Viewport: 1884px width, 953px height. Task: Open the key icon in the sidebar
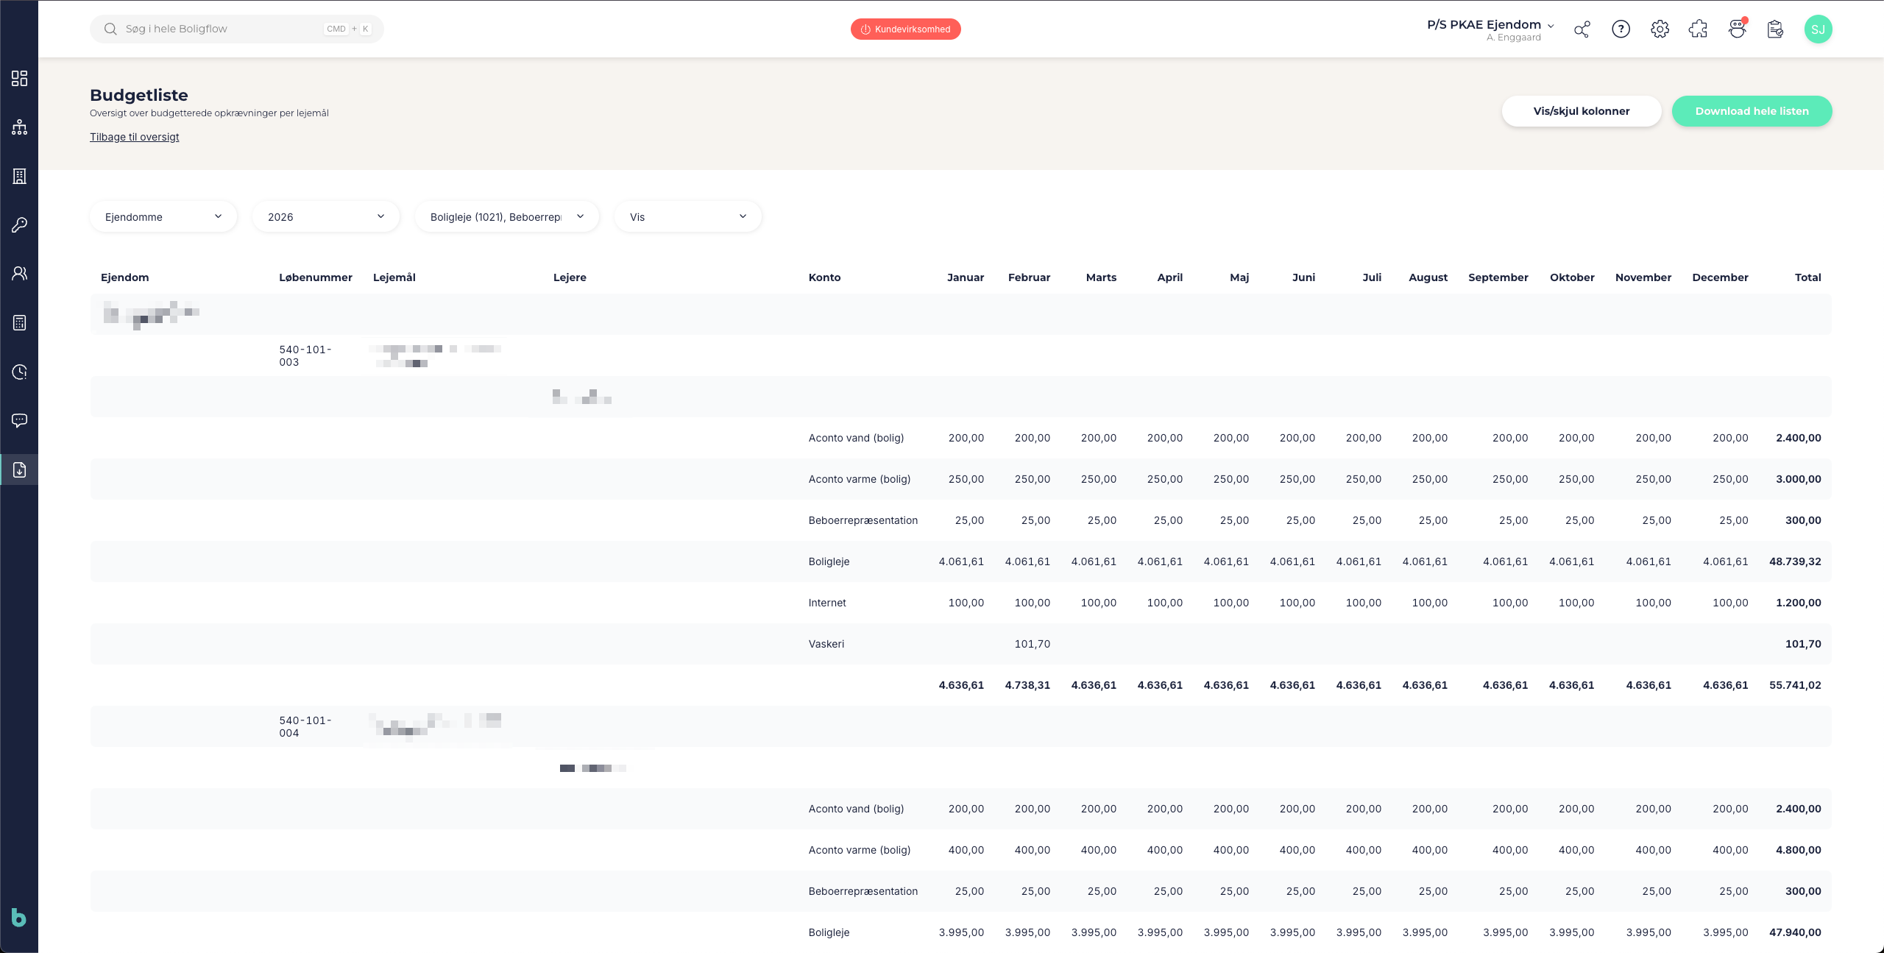pyautogui.click(x=20, y=225)
